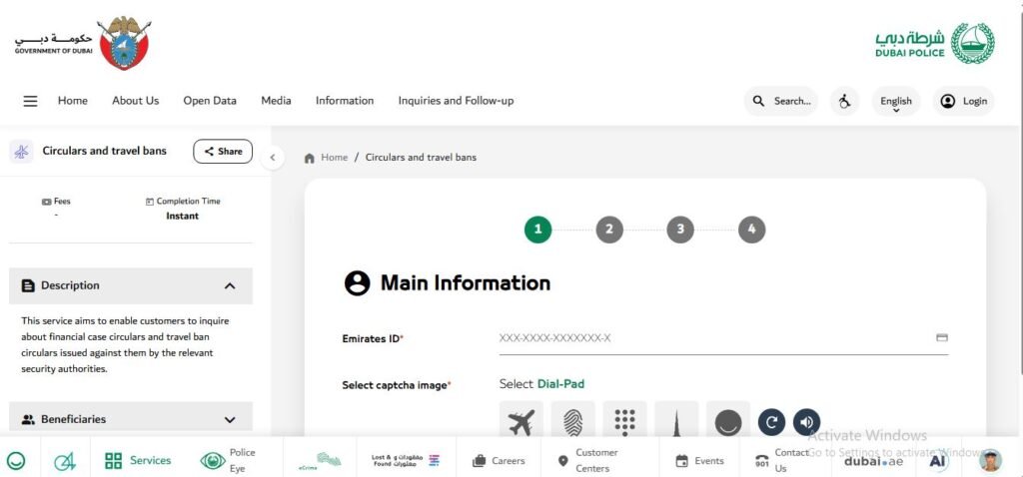Viewport: 1023px width, 477px height.
Task: Select the smiley face captcha image
Action: 728,421
